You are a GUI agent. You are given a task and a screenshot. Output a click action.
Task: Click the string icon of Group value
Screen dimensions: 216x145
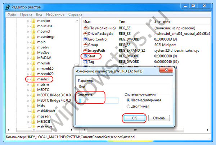[x=85, y=45]
